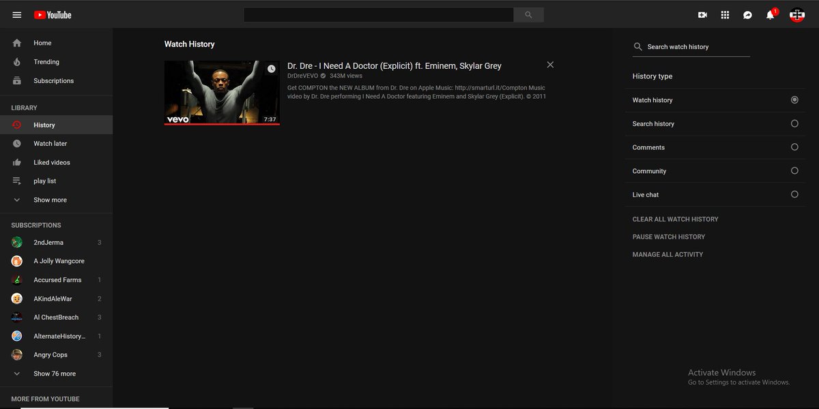The image size is (819, 409).
Task: Click the search watch history magnifier
Action: coord(638,46)
